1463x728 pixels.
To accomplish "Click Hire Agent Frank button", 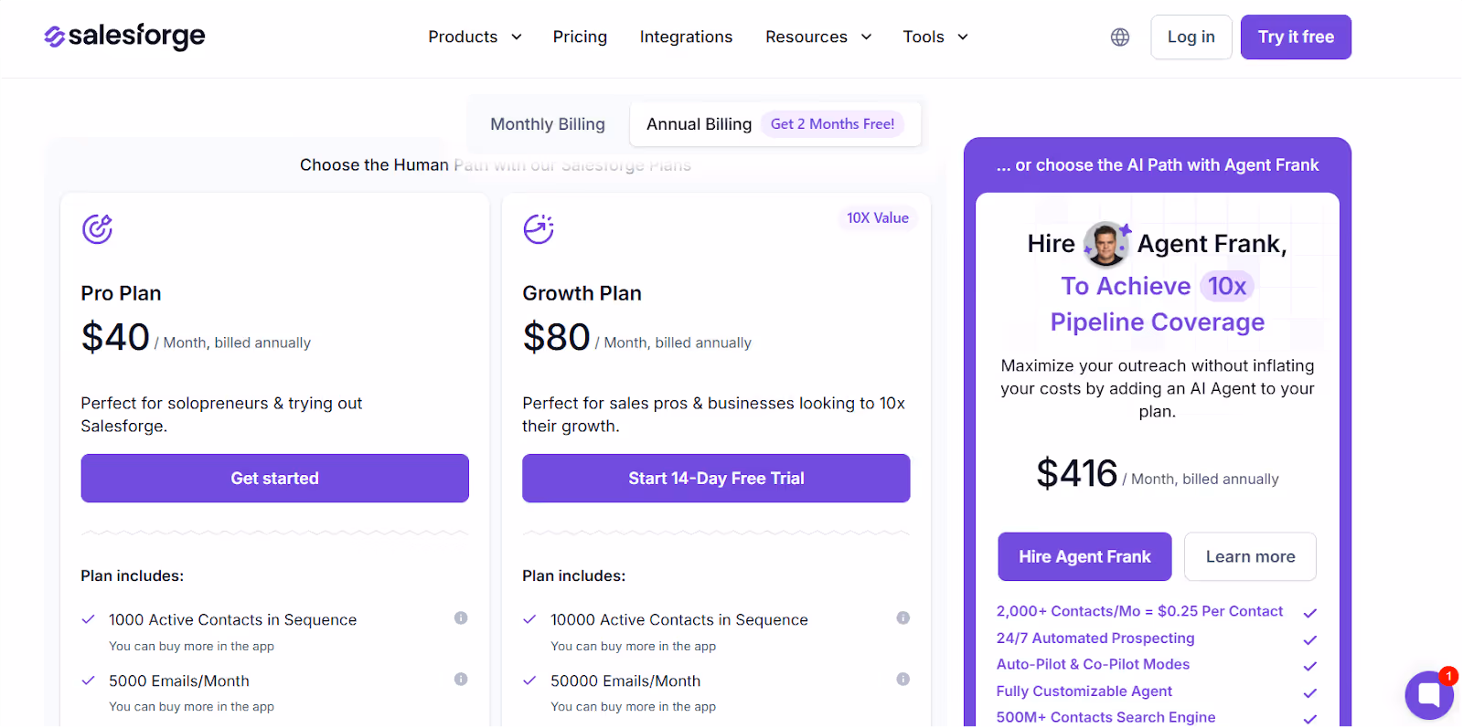I will click(x=1084, y=556).
